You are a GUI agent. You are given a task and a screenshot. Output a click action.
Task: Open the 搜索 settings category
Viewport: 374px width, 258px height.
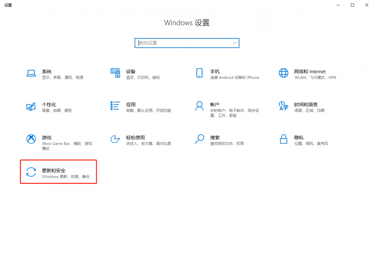coord(215,138)
